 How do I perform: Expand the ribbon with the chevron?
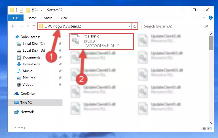pyautogui.click(x=204, y=18)
